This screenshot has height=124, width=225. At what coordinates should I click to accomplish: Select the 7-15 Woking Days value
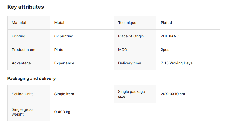point(177,63)
